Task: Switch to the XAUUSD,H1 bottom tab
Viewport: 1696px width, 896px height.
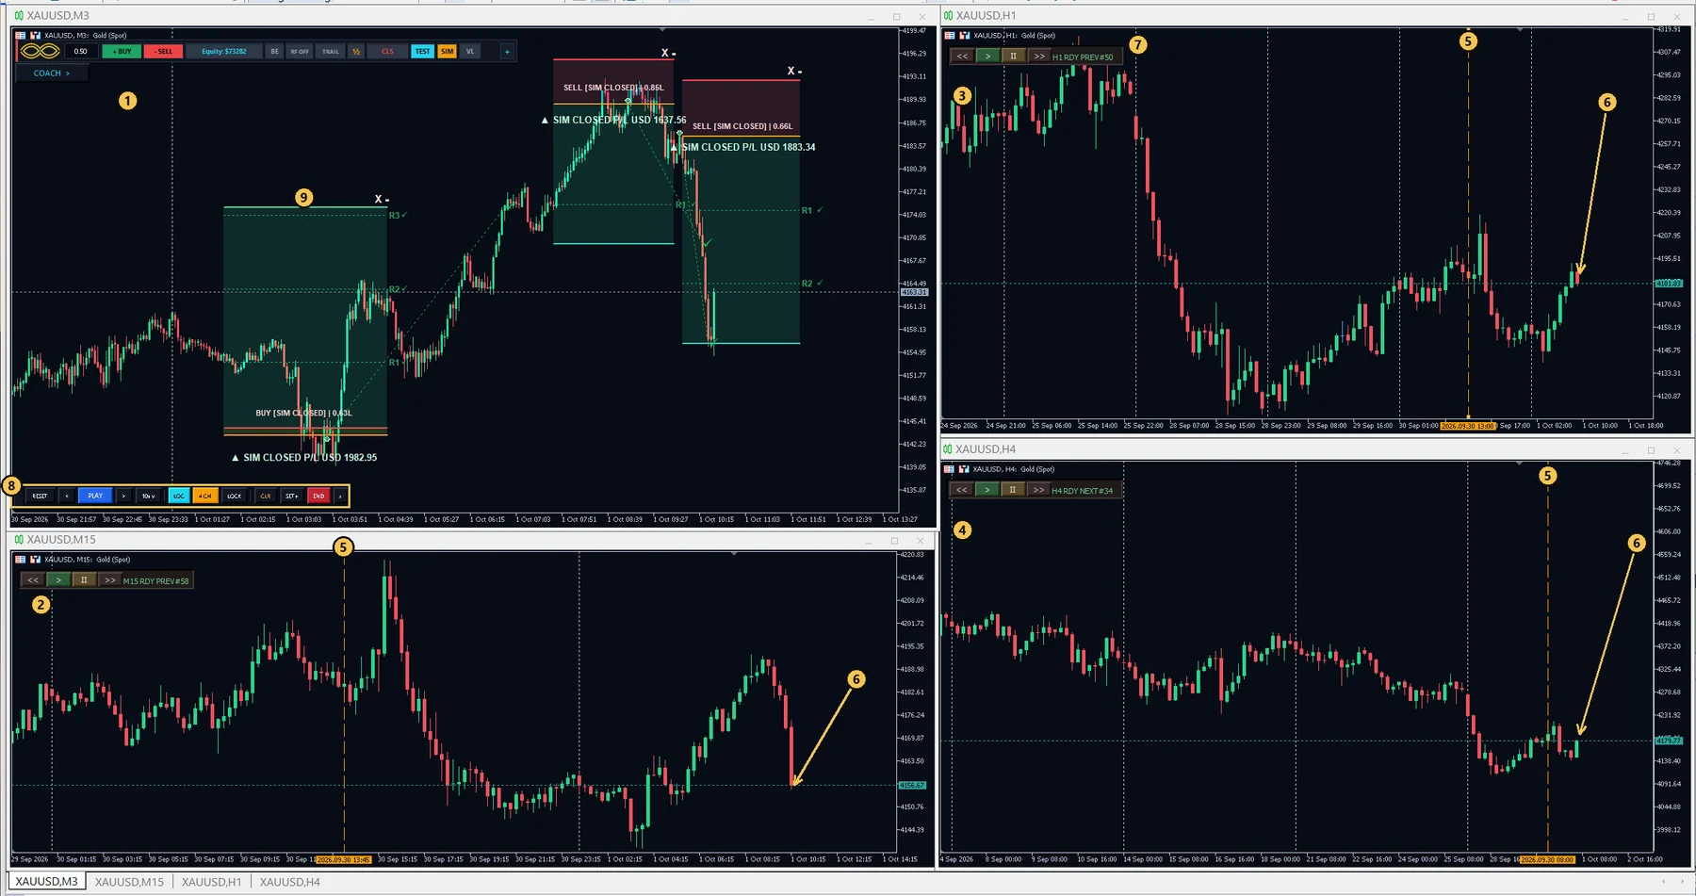Action: [211, 882]
